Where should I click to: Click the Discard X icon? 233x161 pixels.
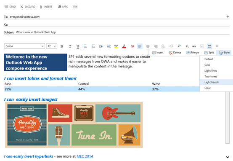pyautogui.click(x=22, y=7)
